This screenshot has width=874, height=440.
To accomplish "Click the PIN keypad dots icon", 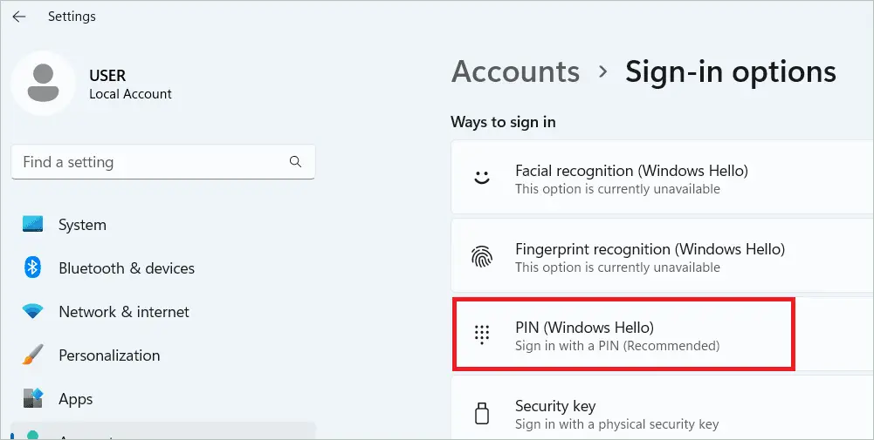I will 482,335.
